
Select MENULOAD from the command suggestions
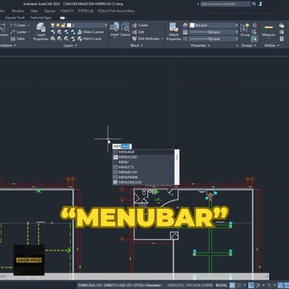[x=143, y=157]
